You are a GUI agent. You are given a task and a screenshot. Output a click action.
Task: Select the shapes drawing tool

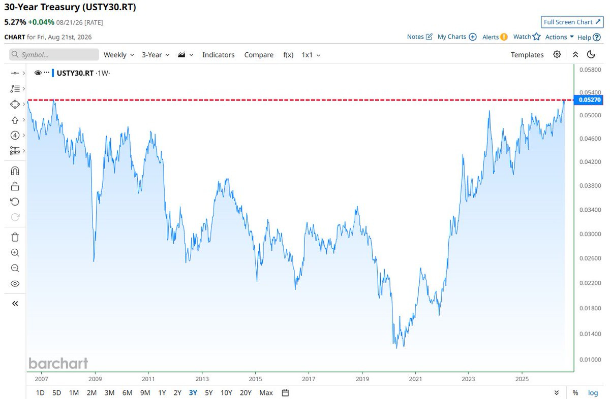click(15, 104)
